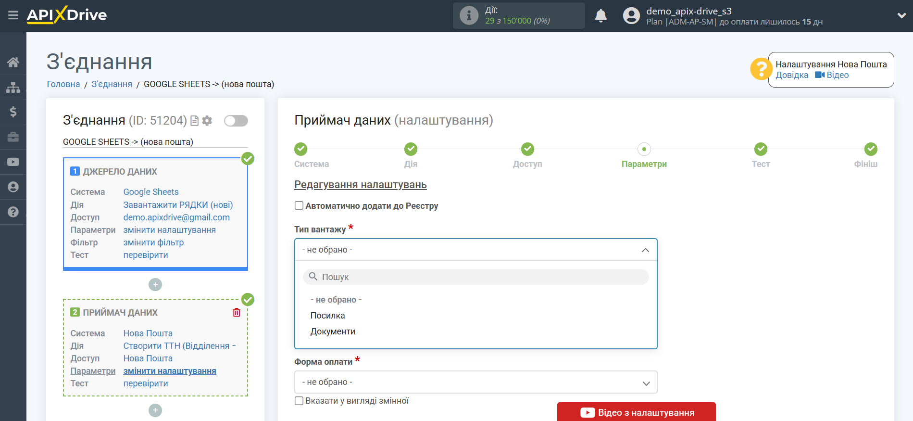Screen dimensions: 913x421
Task: Click the data receiver green check badge
Action: pyautogui.click(x=248, y=300)
